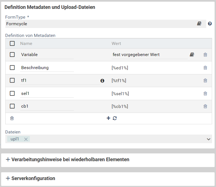Click the refresh icon below metadata table

click(115, 118)
